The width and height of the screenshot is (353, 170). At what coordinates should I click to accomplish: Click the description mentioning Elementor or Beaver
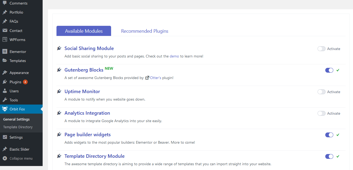click(x=130, y=143)
